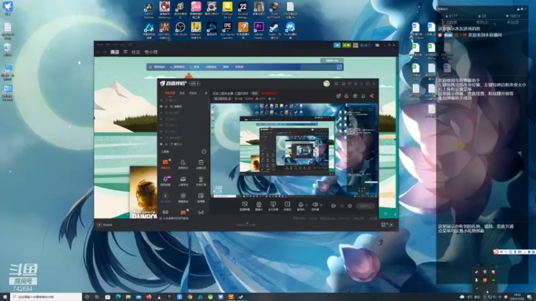Image resolution: width=536 pixels, height=301 pixels.
Task: Open PotPlayer 64 bit desktop shortcut
Action: click(227, 10)
